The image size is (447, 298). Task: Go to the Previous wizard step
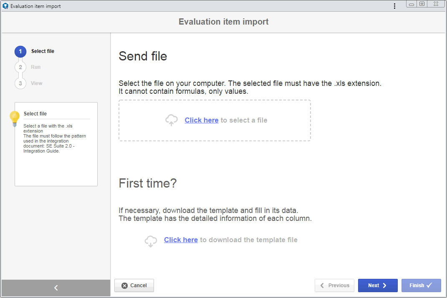pyautogui.click(x=334, y=285)
